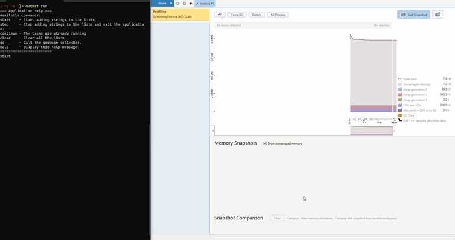Screen dimensions: 455x240
Task: Click the Compare link in Snapshot Comparison
Action: 292,218
